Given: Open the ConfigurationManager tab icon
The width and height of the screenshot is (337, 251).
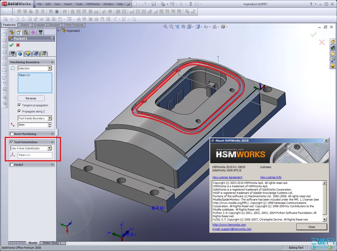Looking at the screenshot, I should point(26,32).
